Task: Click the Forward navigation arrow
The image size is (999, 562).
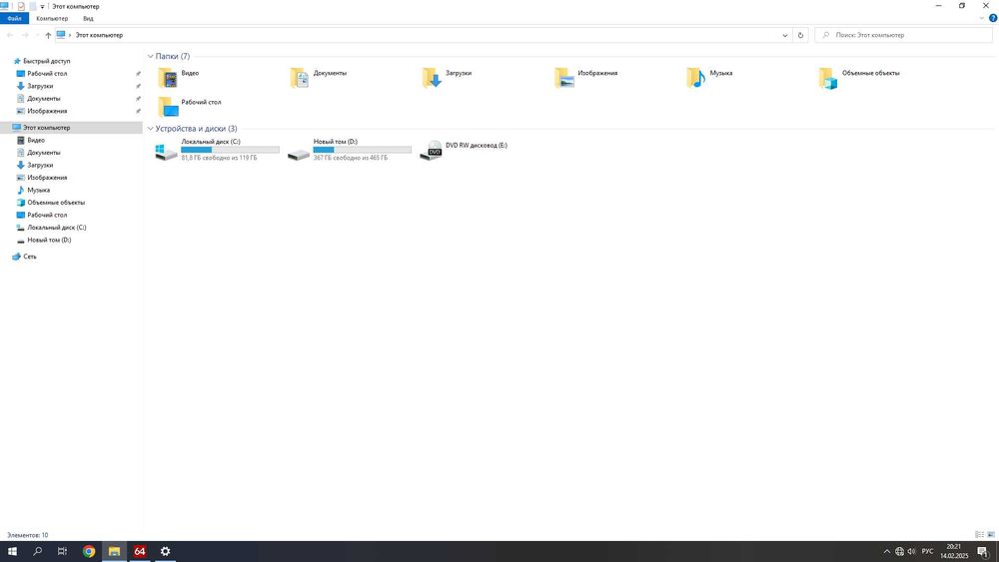Action: 26,35
